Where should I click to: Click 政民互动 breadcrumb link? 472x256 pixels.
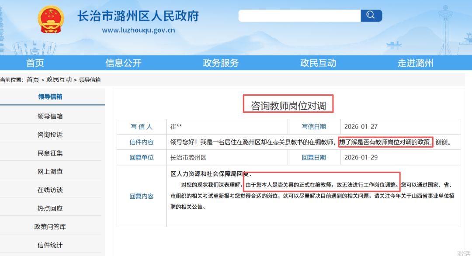click(x=59, y=80)
